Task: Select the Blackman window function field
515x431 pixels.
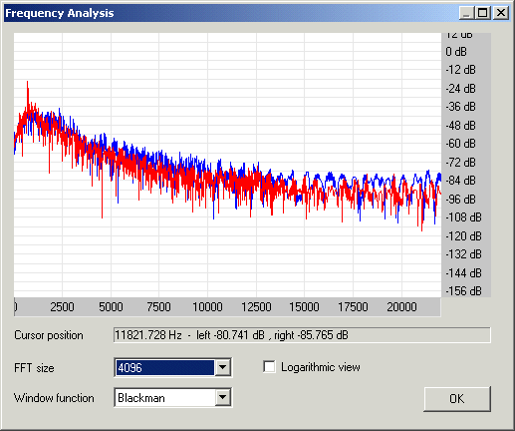Action: 164,397
